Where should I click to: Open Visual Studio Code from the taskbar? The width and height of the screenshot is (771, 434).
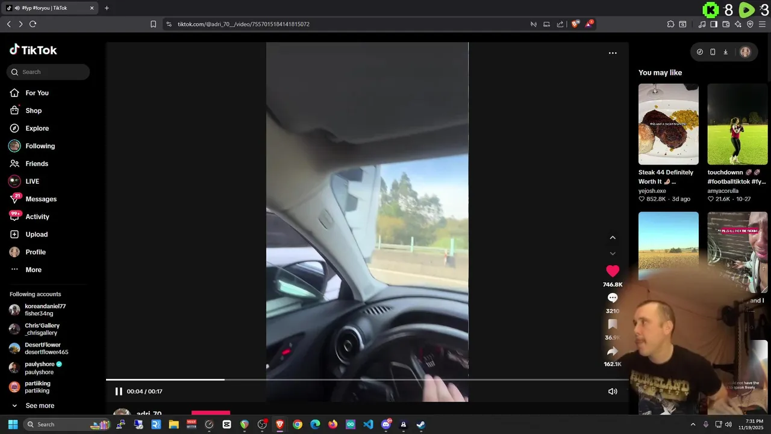(368, 424)
